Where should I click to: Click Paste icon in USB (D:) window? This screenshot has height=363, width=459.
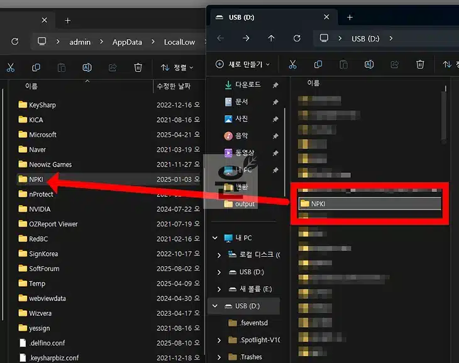point(343,64)
